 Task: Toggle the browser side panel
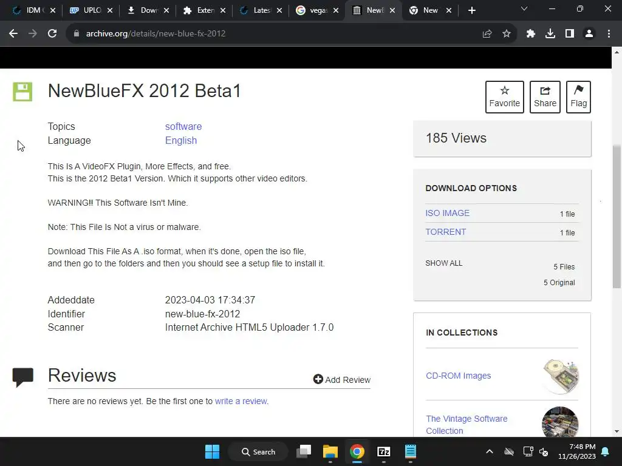(570, 34)
